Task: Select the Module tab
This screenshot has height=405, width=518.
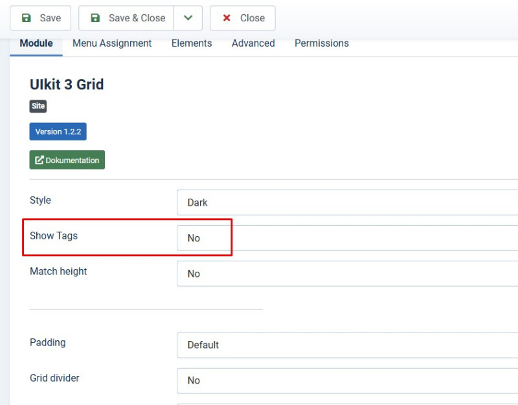Action: coord(36,43)
